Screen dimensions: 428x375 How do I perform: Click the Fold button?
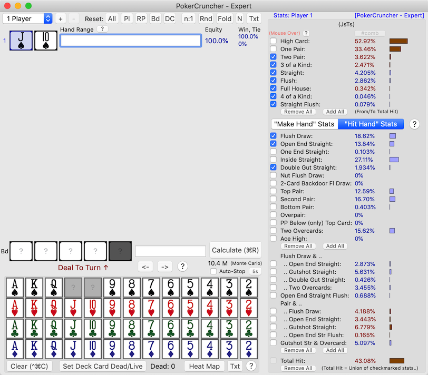pos(225,19)
